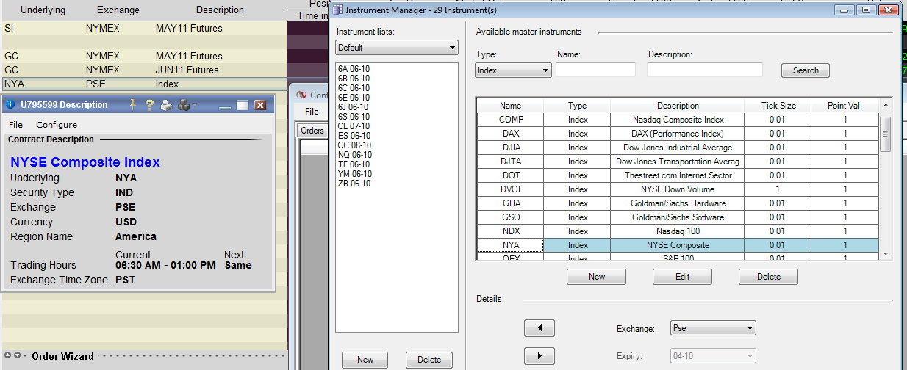Open the Type dropdown set to Index
Screen dimensions: 907x370
coord(513,70)
